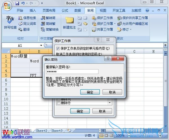Focus the 重新输入密码 password field
The height and width of the screenshot is (140, 169).
(x=72, y=72)
